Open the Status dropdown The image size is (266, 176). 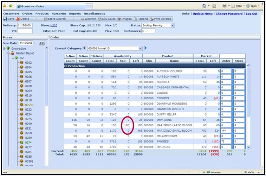coord(172,26)
